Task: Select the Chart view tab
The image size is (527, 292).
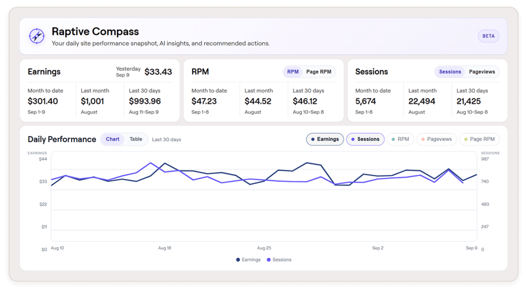Action: click(113, 139)
